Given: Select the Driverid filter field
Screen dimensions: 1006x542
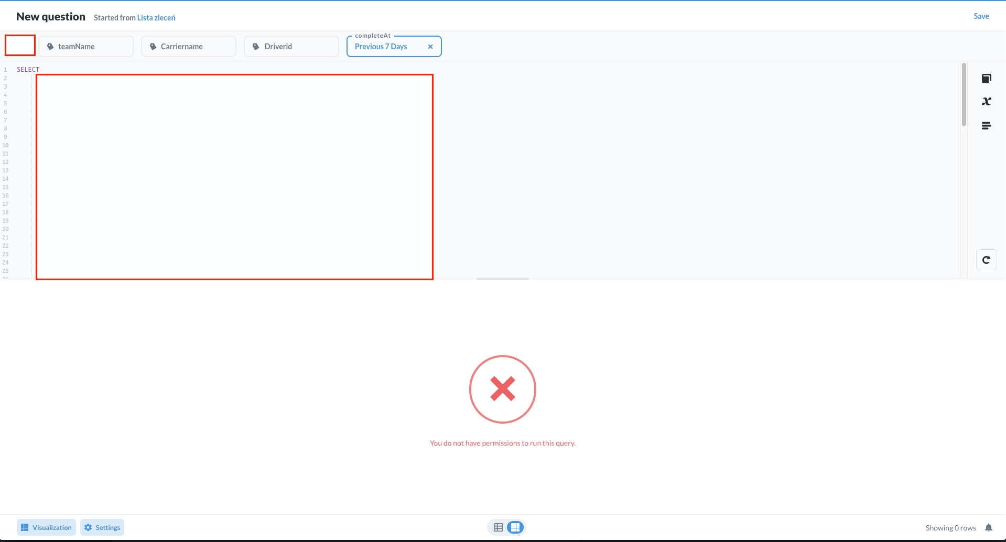Looking at the screenshot, I should click(291, 46).
